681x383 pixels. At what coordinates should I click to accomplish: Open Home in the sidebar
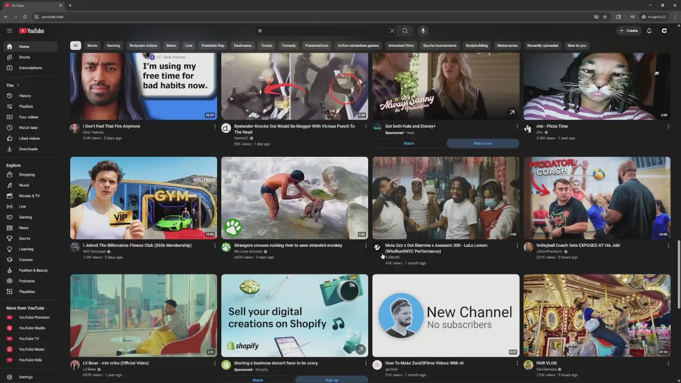tap(29, 46)
